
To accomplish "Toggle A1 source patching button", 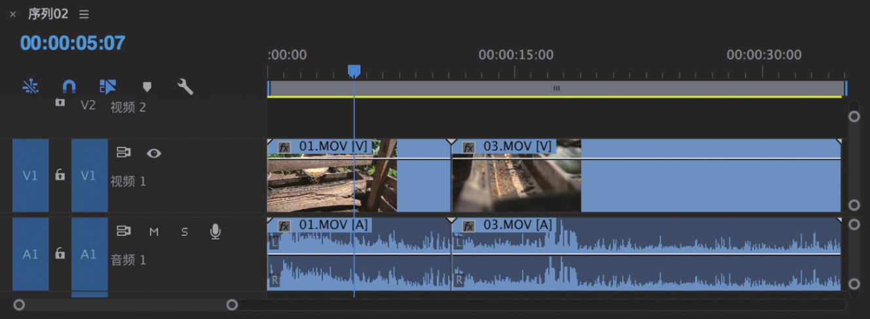I will 30,254.
